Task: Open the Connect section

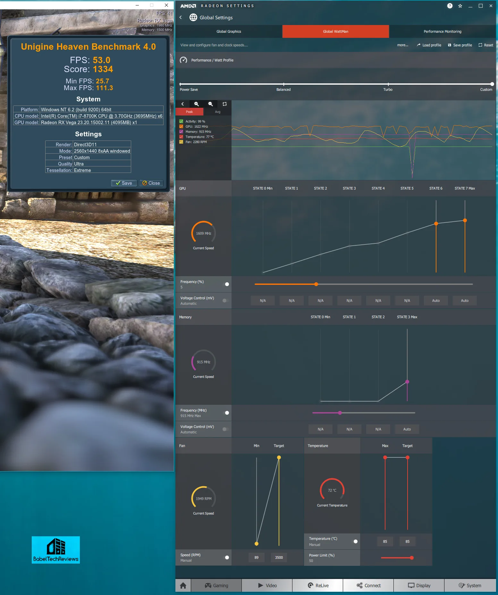Action: click(x=368, y=585)
